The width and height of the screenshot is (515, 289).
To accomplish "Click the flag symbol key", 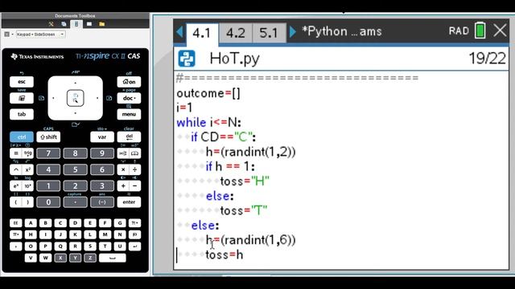I will (x=134, y=234).
